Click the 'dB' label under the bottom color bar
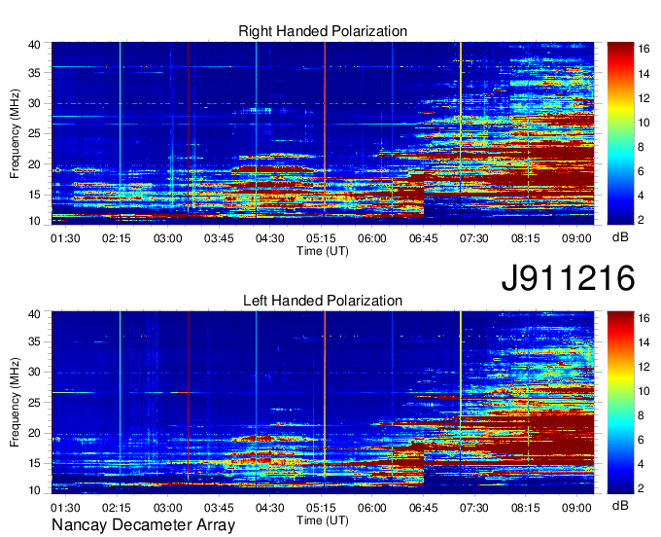Screen dimensions: 661x537 [620, 505]
